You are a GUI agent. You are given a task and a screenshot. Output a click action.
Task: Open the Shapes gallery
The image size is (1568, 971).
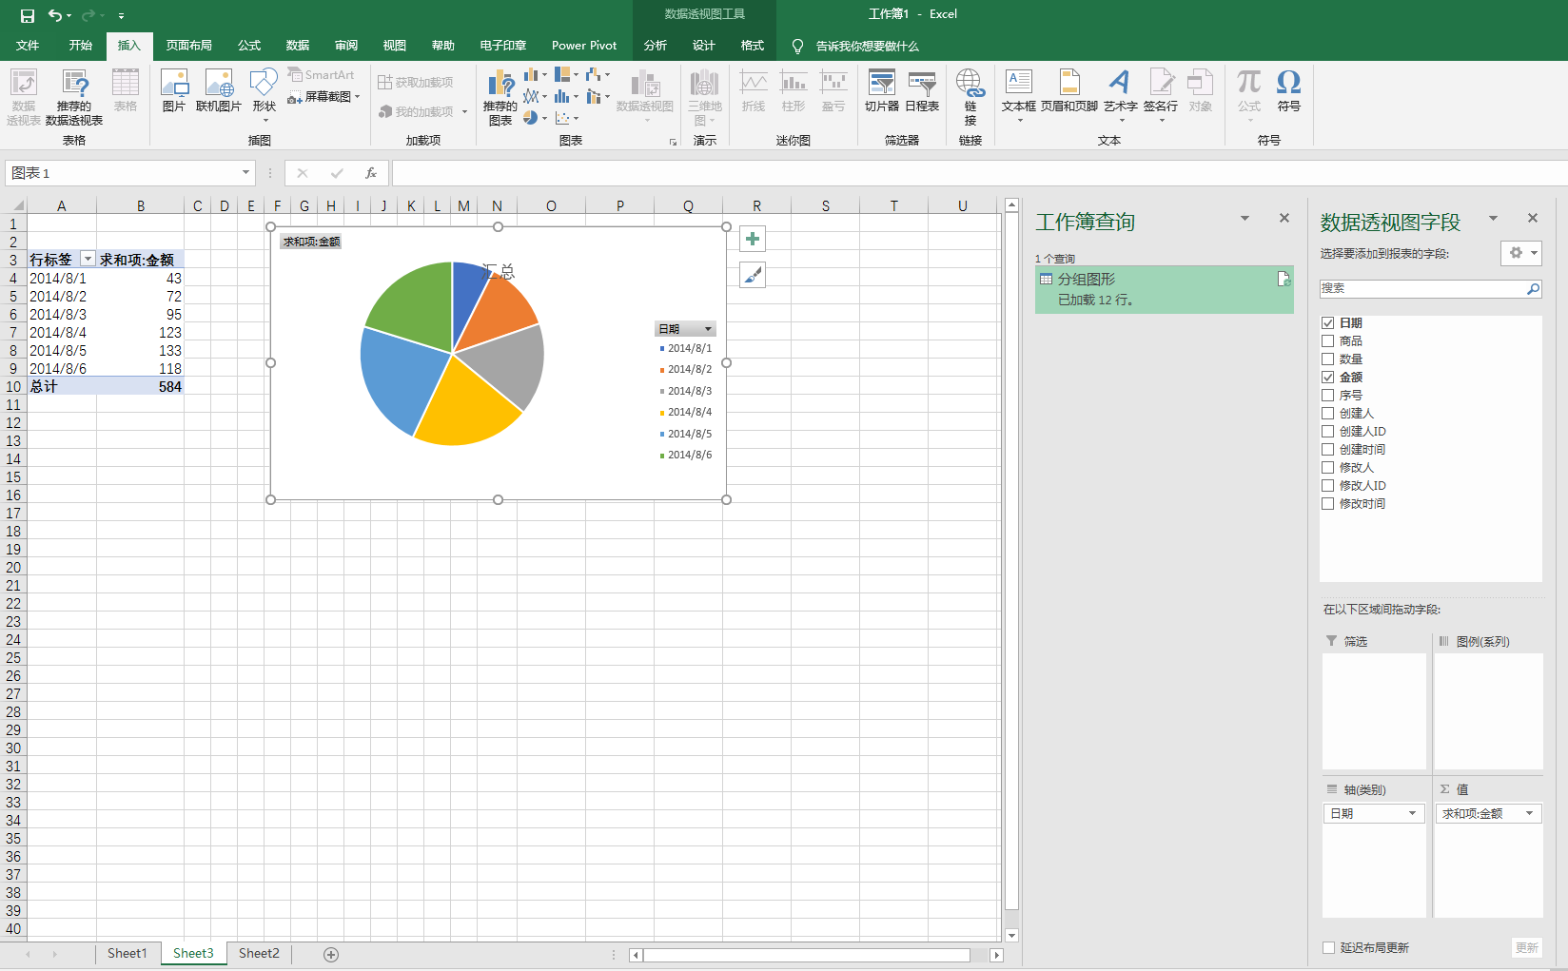click(x=264, y=94)
